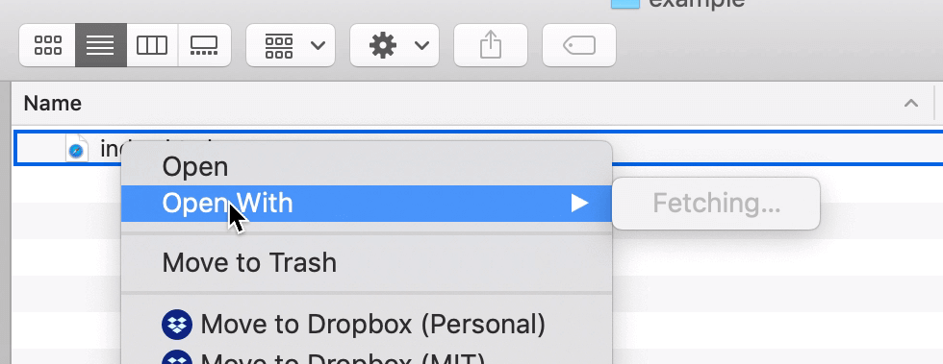This screenshot has height=364, width=943.
Task: Click the Fetching… submenu placeholder
Action: tap(716, 204)
